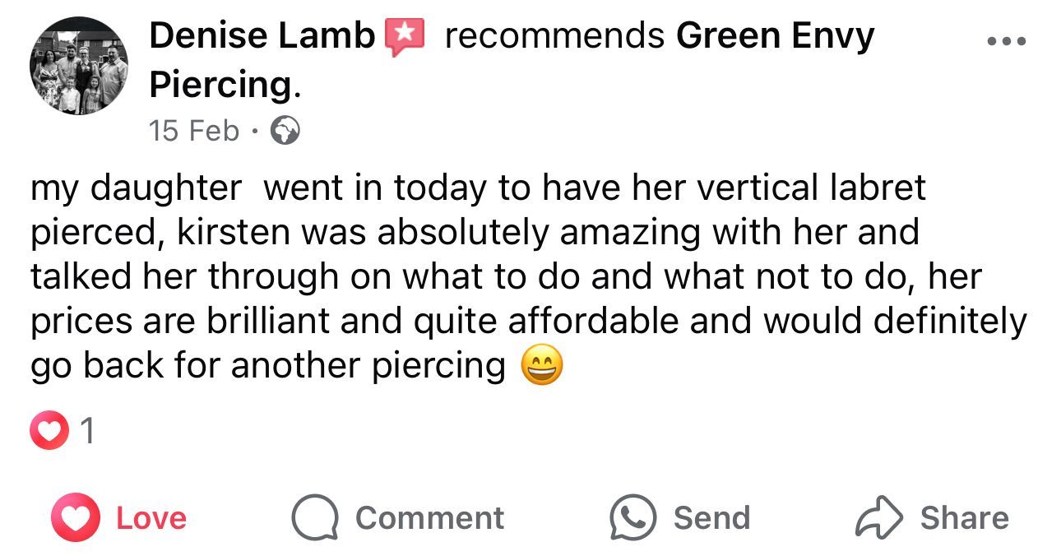This screenshot has width=1061, height=556.
Task: Toggle the Love heart reaction icon
Action: (75, 517)
